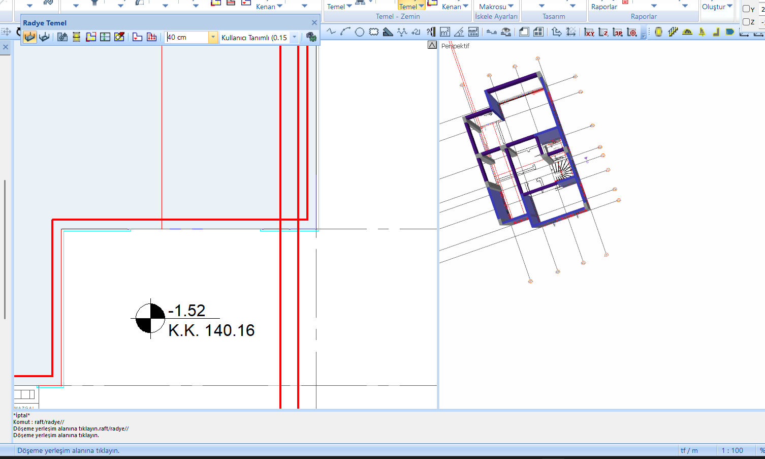Click the triangle icon at Perspektif view corner
This screenshot has height=459, width=765.
tap(432, 45)
